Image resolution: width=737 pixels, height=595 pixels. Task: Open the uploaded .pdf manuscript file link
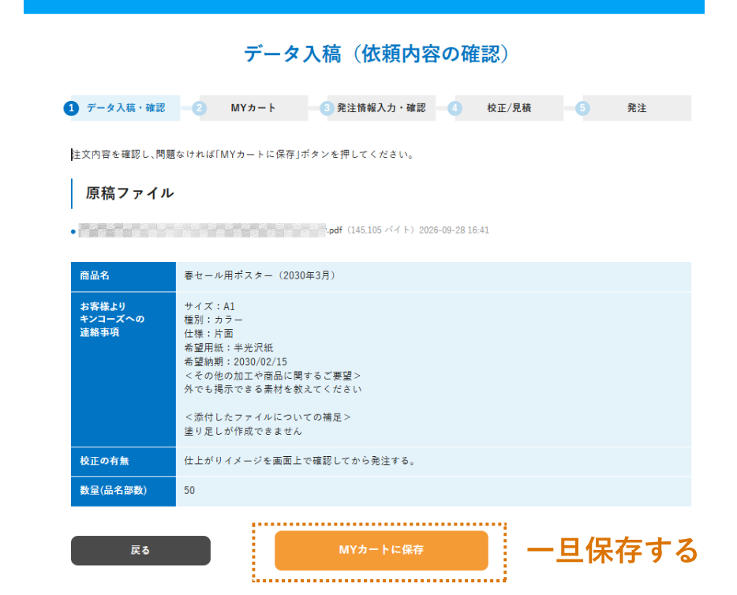tap(210, 230)
